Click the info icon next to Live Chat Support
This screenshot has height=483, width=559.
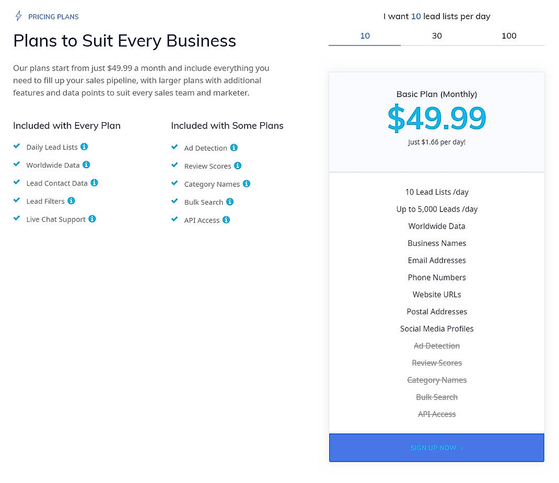pos(92,219)
